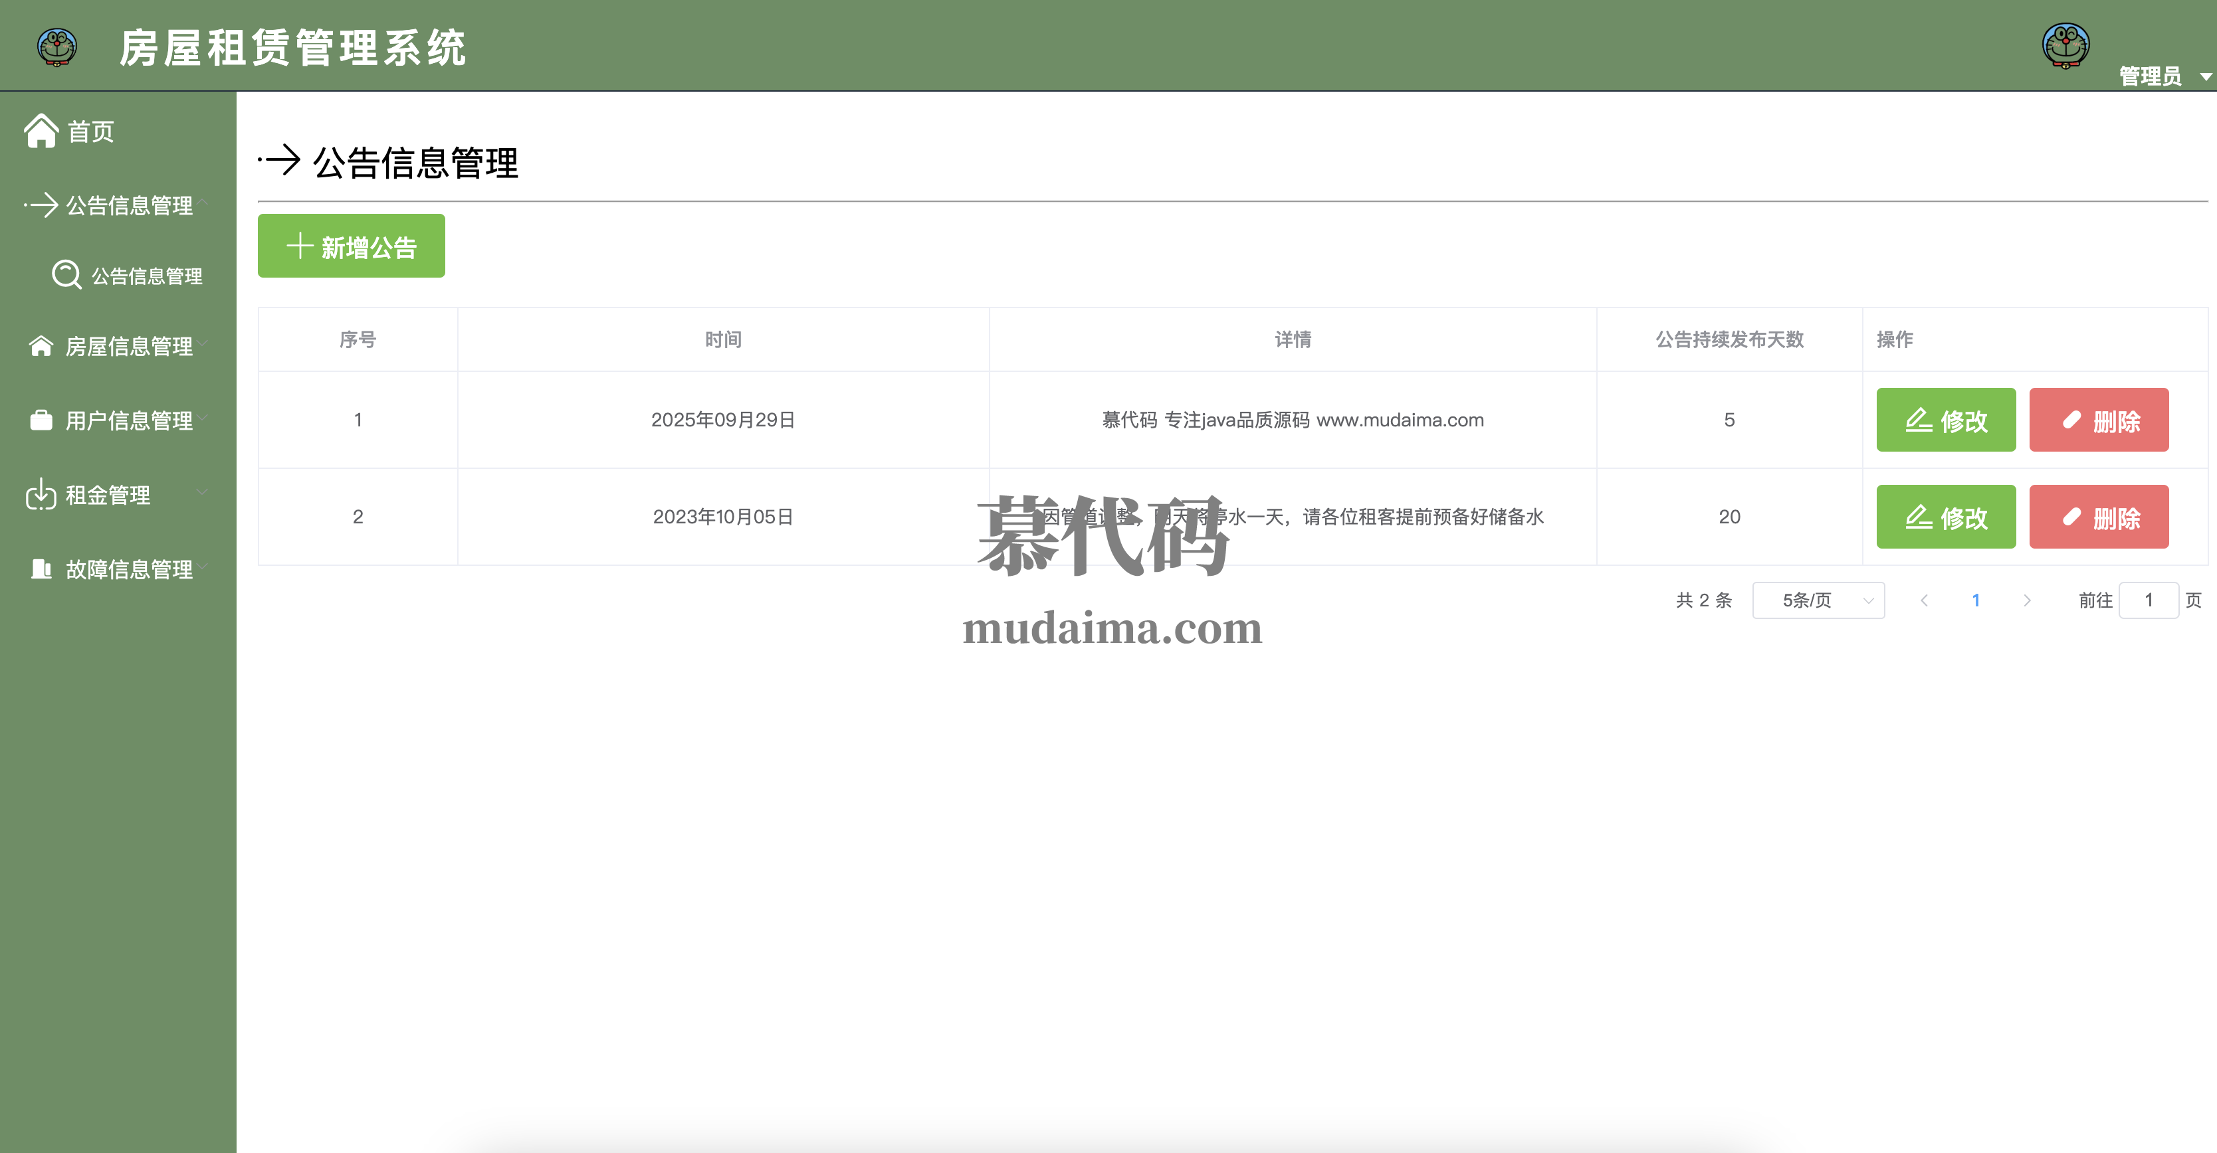Click the 前往 page number input field

[x=2147, y=600]
